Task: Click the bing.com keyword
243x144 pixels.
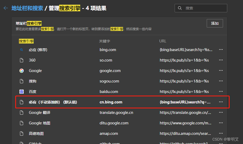Action: 108,50
